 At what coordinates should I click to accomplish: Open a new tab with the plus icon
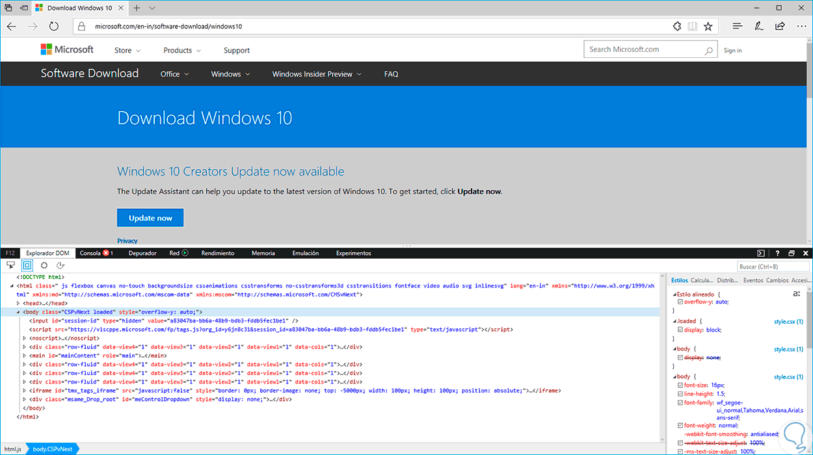pyautogui.click(x=137, y=8)
